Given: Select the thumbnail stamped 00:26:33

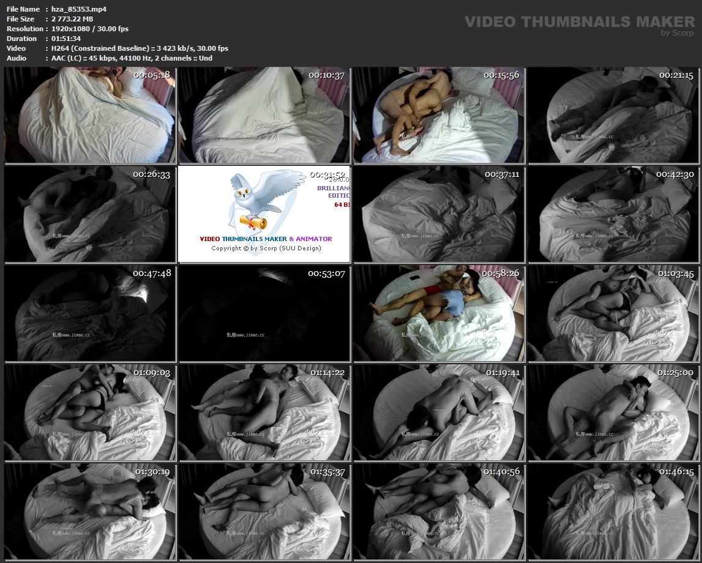Looking at the screenshot, I should click(x=90, y=214).
